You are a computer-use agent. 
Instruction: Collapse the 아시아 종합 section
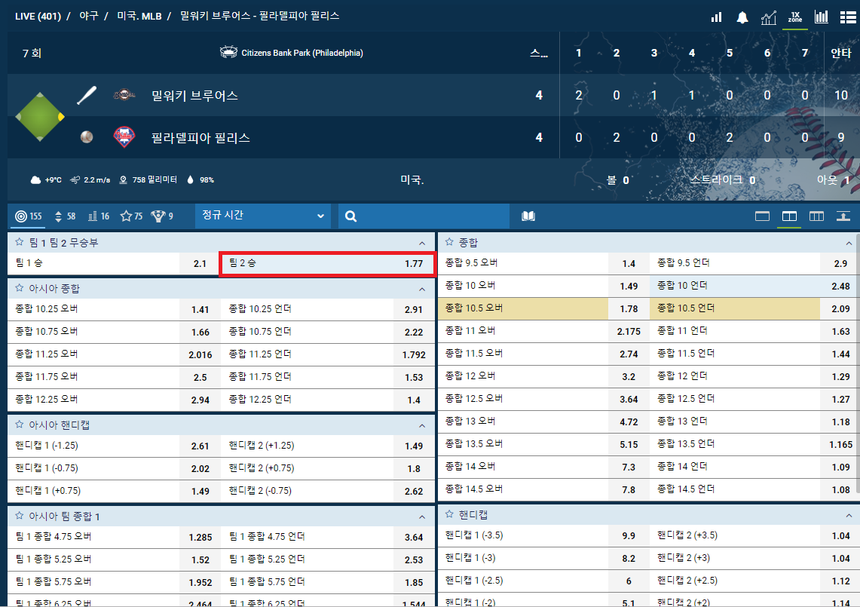coord(421,288)
